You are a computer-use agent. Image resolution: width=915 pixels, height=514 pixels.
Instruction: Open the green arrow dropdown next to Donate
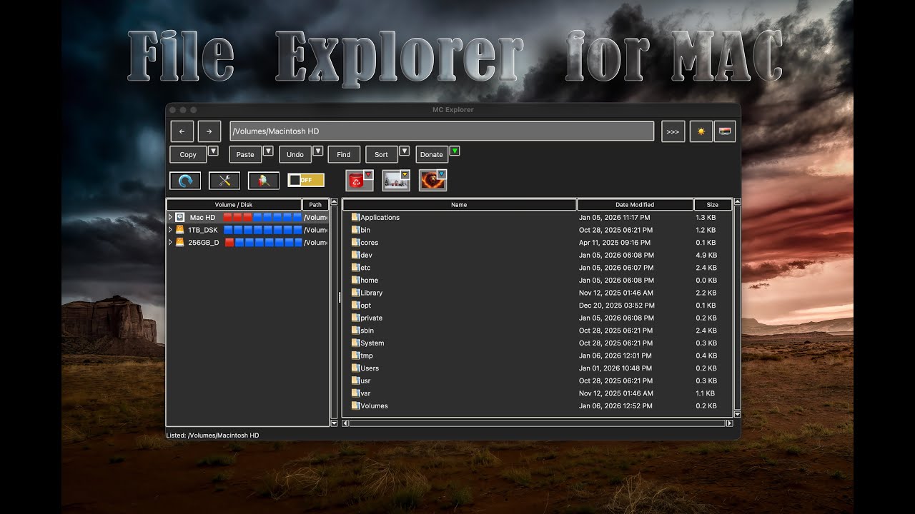click(x=455, y=151)
